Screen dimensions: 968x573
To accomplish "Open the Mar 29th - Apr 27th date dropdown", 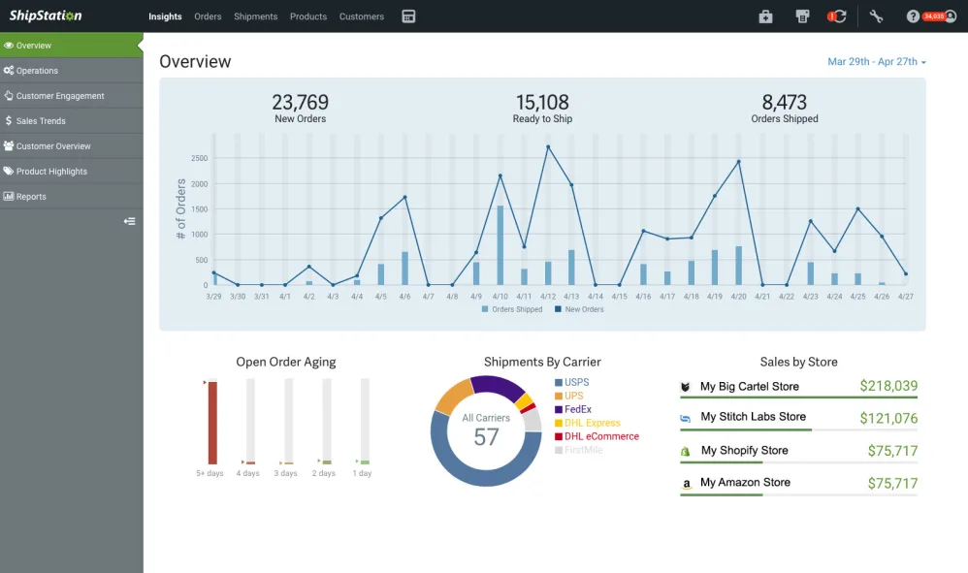I will 876,62.
